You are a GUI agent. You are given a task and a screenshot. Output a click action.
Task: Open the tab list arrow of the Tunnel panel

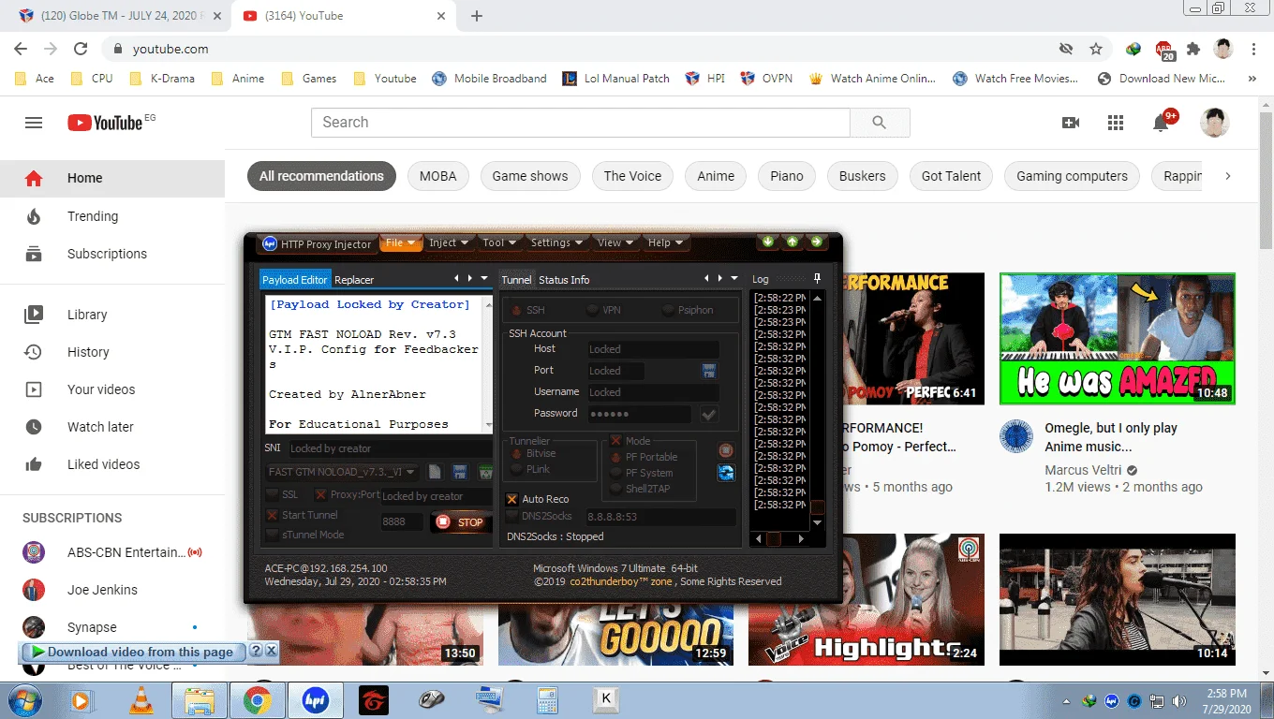(734, 279)
